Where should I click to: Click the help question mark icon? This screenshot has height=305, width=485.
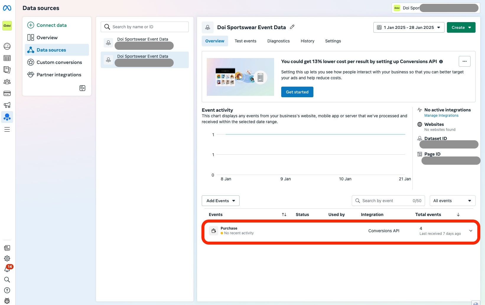pos(7,290)
